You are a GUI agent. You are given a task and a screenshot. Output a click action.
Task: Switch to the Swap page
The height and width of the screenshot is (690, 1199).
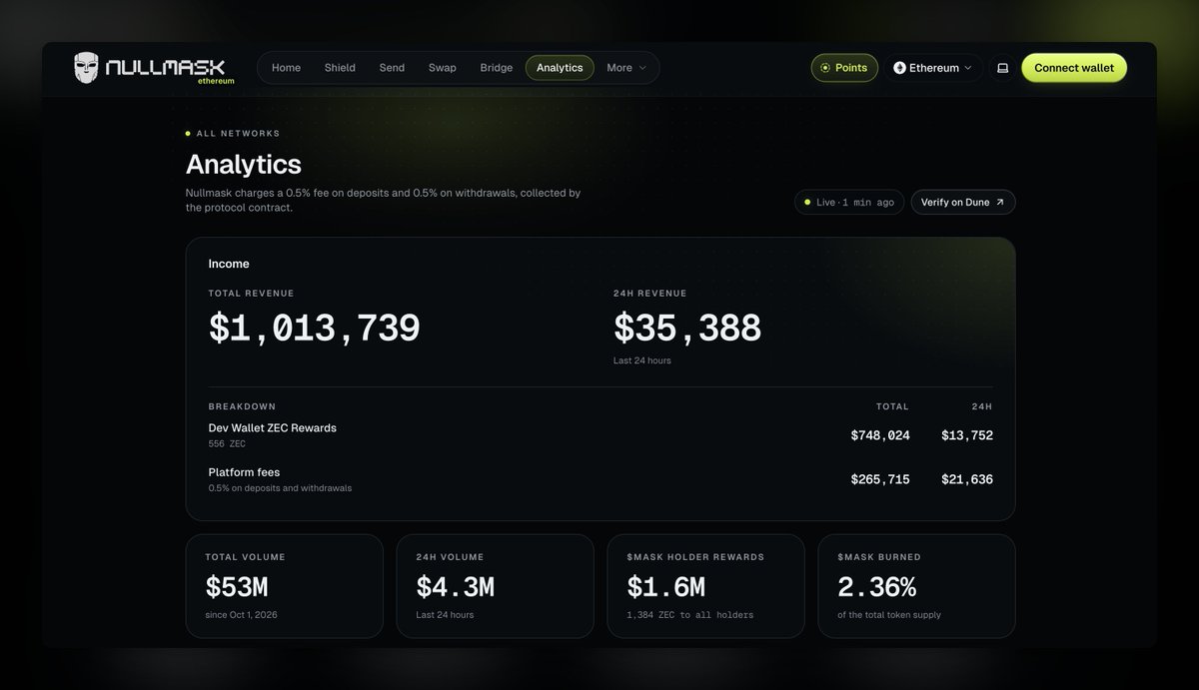[x=443, y=68]
